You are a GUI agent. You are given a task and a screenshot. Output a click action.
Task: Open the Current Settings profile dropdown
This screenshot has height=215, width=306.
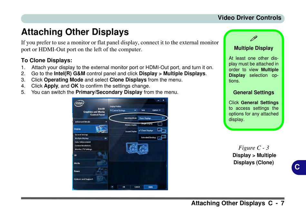tap(123, 110)
